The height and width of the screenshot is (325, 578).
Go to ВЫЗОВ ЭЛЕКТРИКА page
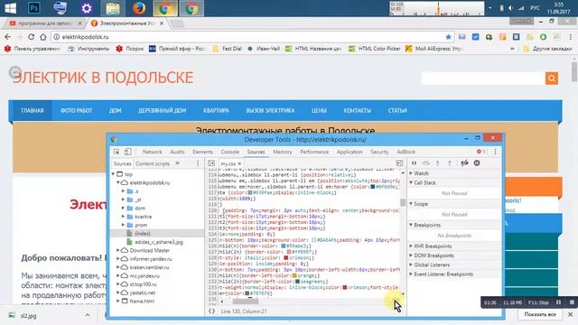(270, 110)
